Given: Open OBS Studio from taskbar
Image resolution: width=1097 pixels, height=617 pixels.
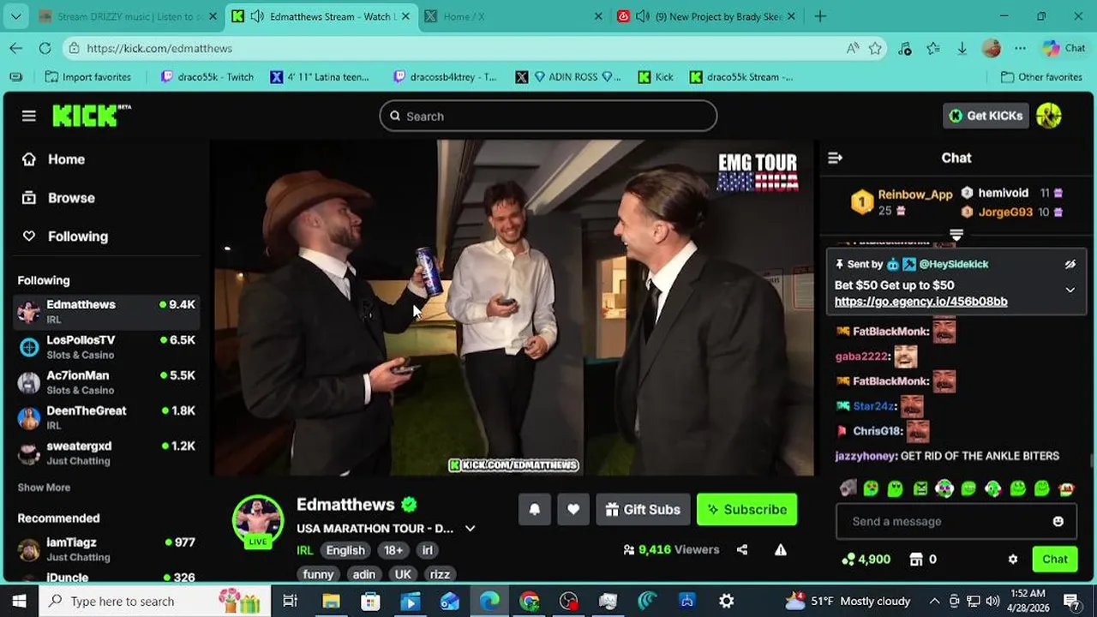Looking at the screenshot, I should point(568,601).
